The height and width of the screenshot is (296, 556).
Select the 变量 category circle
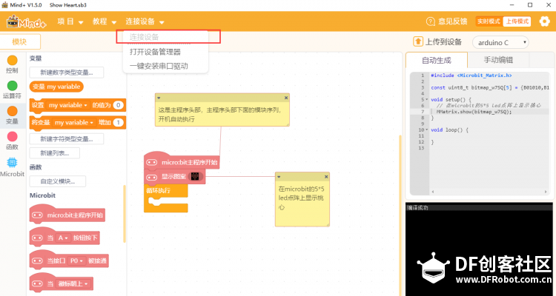click(13, 111)
